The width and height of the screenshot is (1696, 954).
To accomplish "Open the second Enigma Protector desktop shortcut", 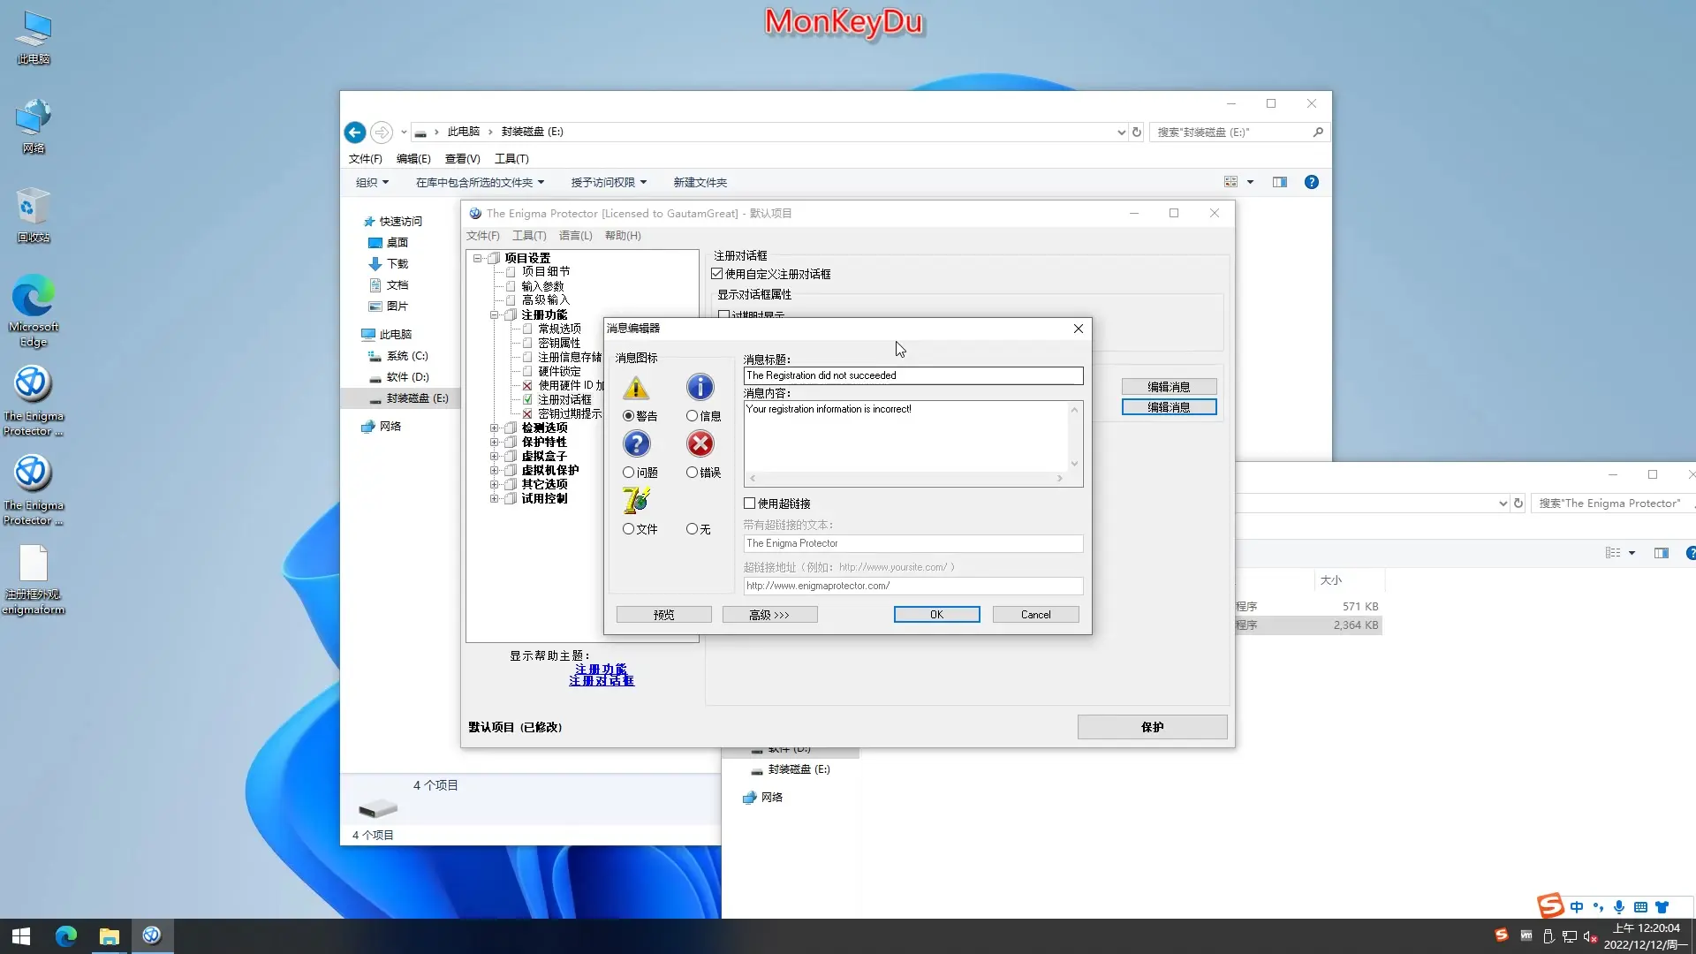I will (34, 490).
